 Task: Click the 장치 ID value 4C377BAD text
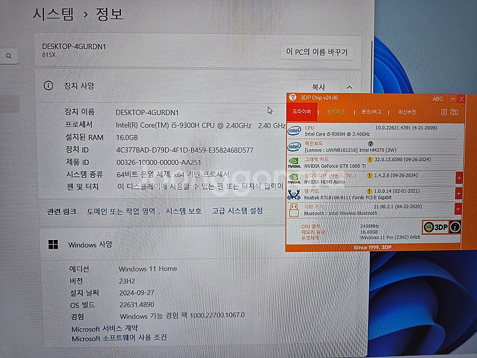[x=185, y=150]
